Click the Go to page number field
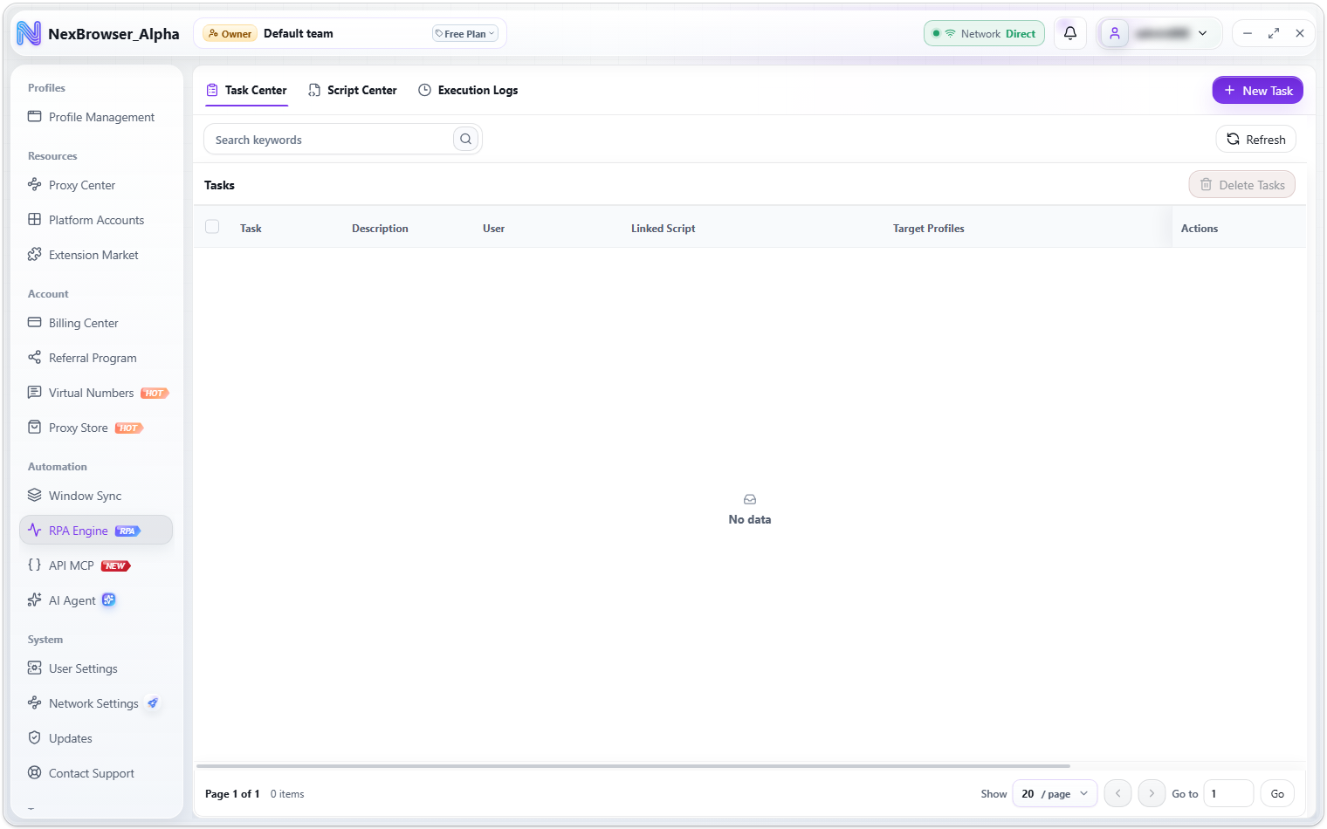This screenshot has width=1327, height=829. click(x=1228, y=793)
